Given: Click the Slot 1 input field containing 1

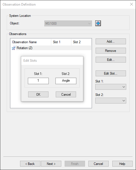Looking at the screenshot, I should click(x=38, y=81).
